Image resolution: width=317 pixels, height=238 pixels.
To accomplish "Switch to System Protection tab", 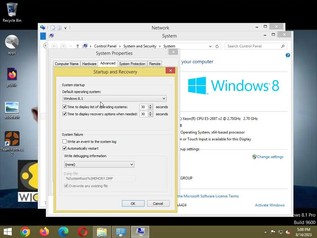I will point(132,64).
